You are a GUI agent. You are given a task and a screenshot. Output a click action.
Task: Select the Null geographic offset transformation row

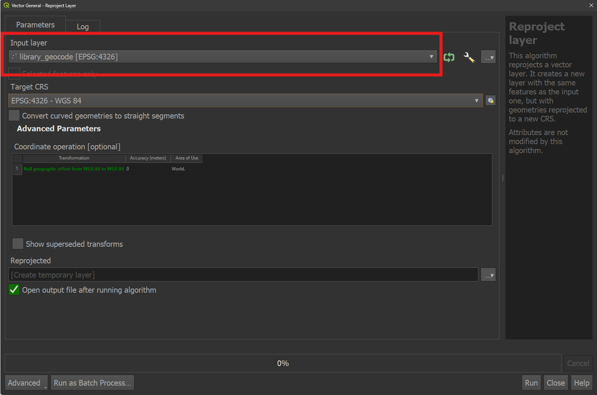point(74,169)
